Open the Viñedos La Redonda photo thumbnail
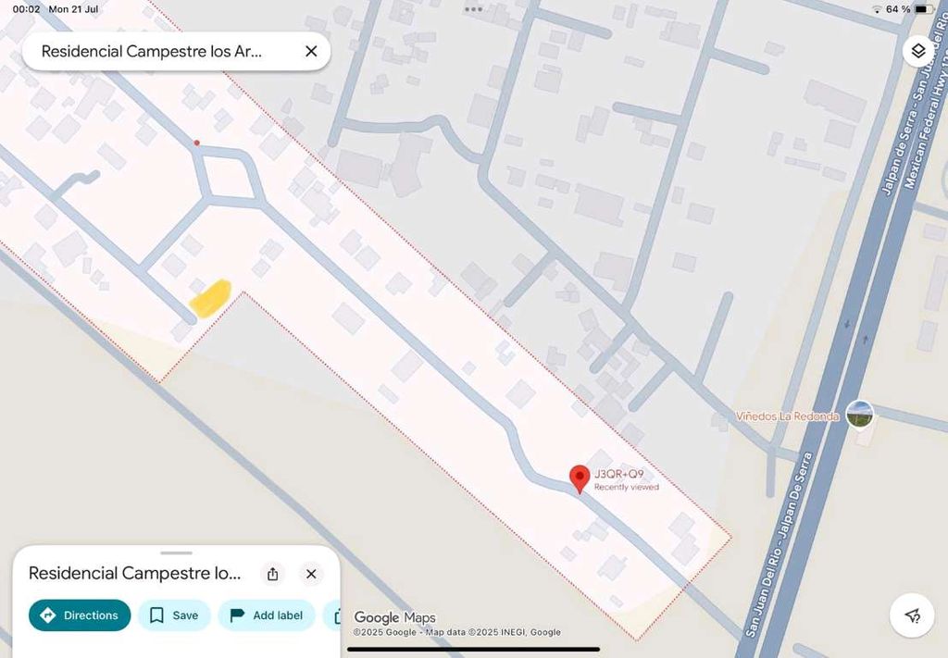 pyautogui.click(x=859, y=415)
